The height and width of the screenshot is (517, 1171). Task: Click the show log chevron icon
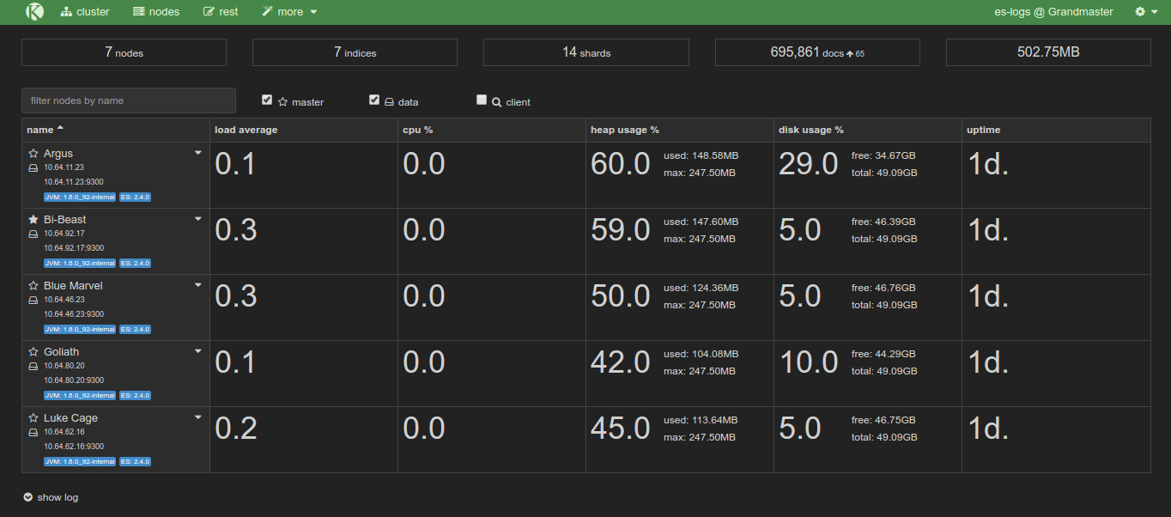27,497
